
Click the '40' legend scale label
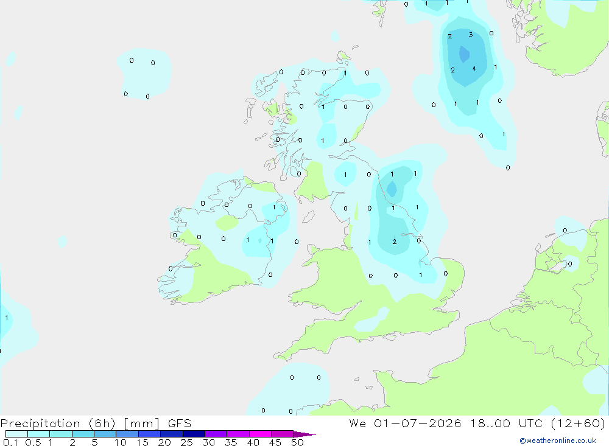(x=253, y=442)
